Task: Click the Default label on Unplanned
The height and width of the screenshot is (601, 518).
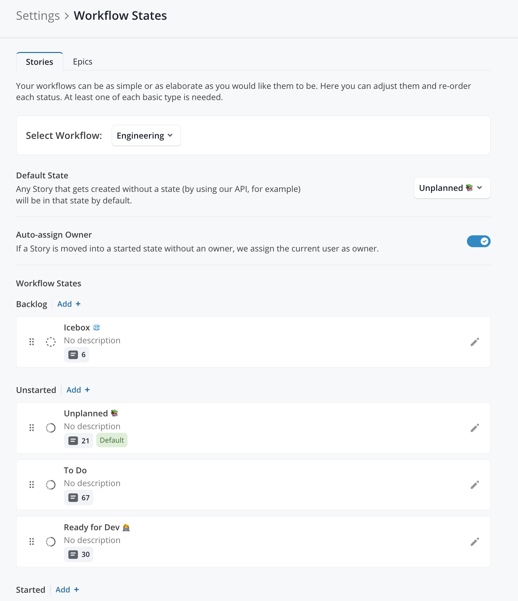Action: 112,440
